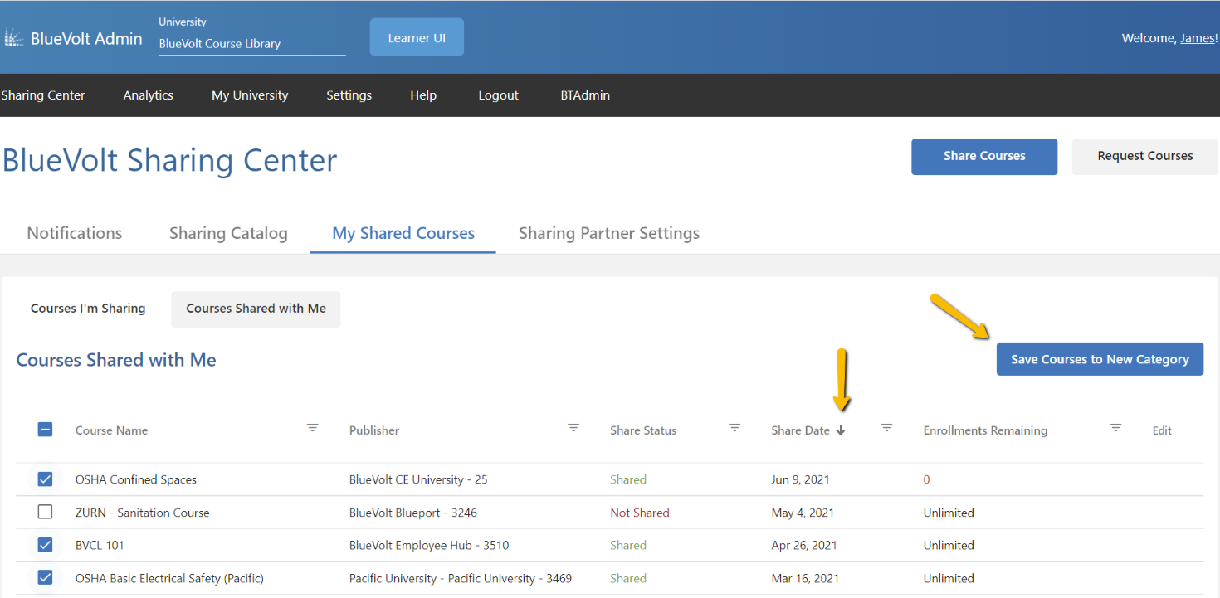
Task: Open the Publisher column filter
Action: [x=573, y=428]
